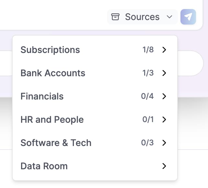Expand the chevron arrow next to Subscriptions
This screenshot has width=208, height=188.
click(164, 50)
